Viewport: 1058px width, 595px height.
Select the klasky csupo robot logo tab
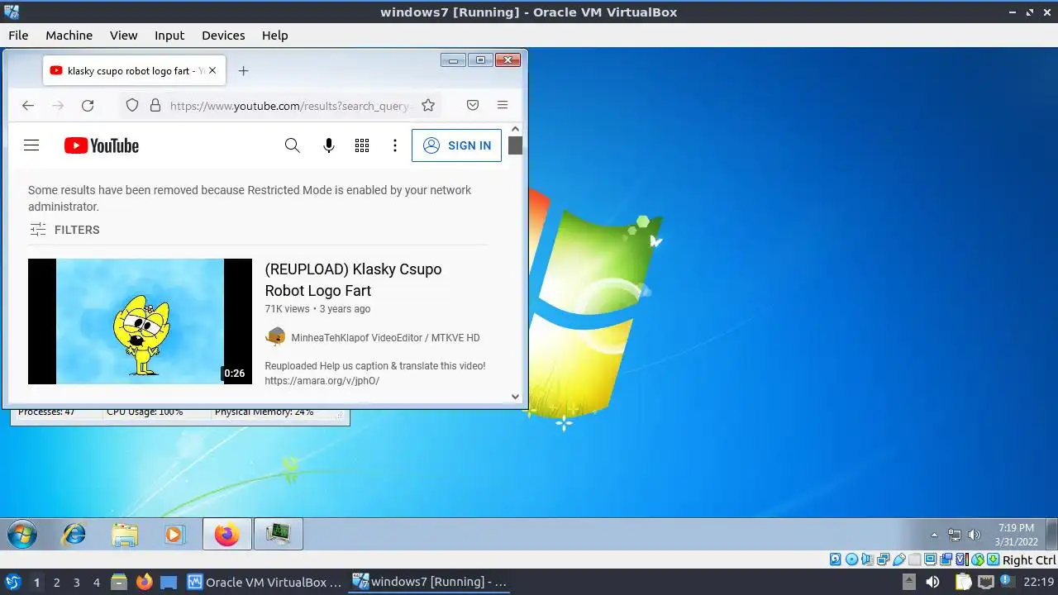(132, 71)
